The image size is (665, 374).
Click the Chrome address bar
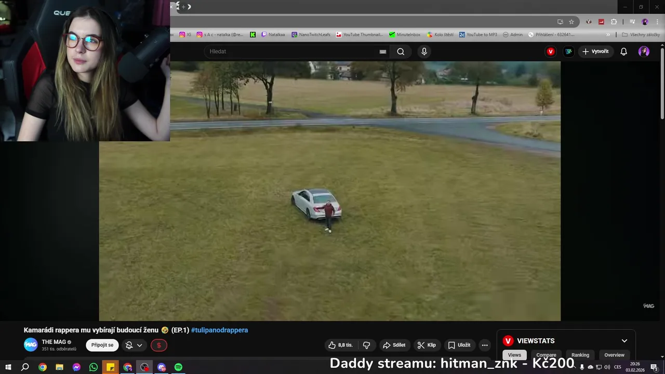(364, 22)
